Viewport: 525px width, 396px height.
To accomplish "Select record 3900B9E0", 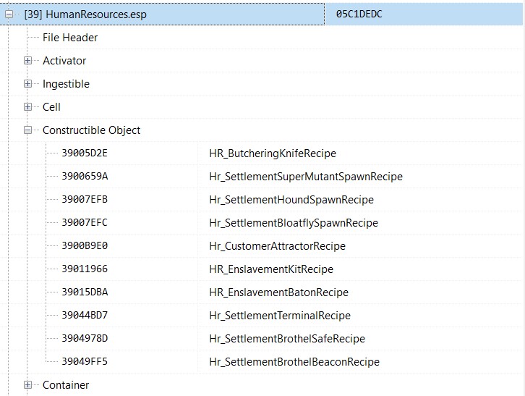I will [x=85, y=246].
